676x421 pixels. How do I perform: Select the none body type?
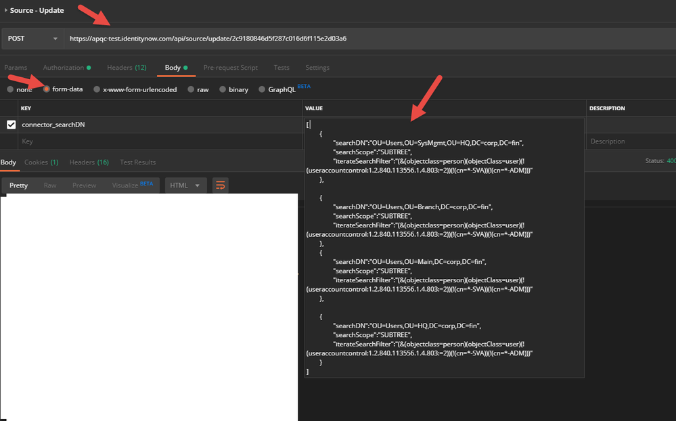point(10,89)
